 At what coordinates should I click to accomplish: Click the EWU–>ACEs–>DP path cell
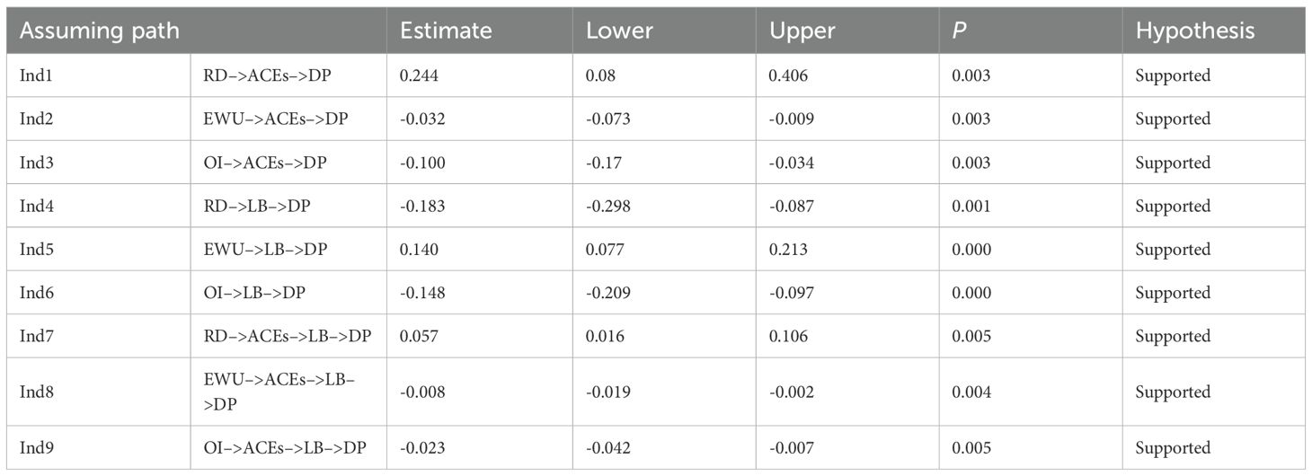(266, 119)
